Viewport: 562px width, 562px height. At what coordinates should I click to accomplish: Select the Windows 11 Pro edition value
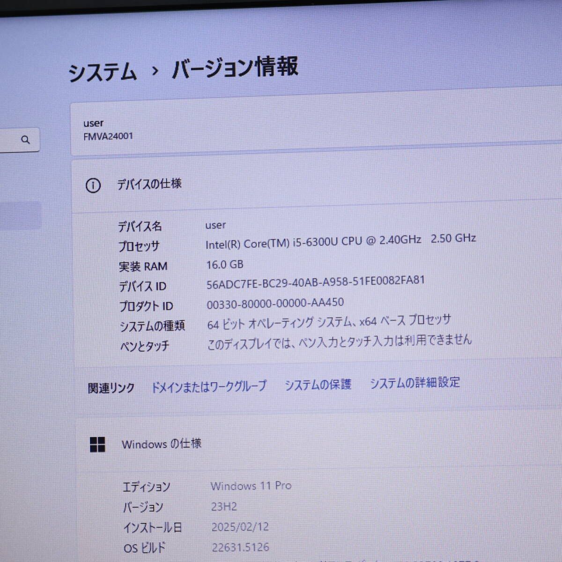pyautogui.click(x=251, y=486)
